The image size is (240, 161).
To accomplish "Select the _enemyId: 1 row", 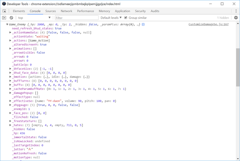I will click(x=21, y=109).
